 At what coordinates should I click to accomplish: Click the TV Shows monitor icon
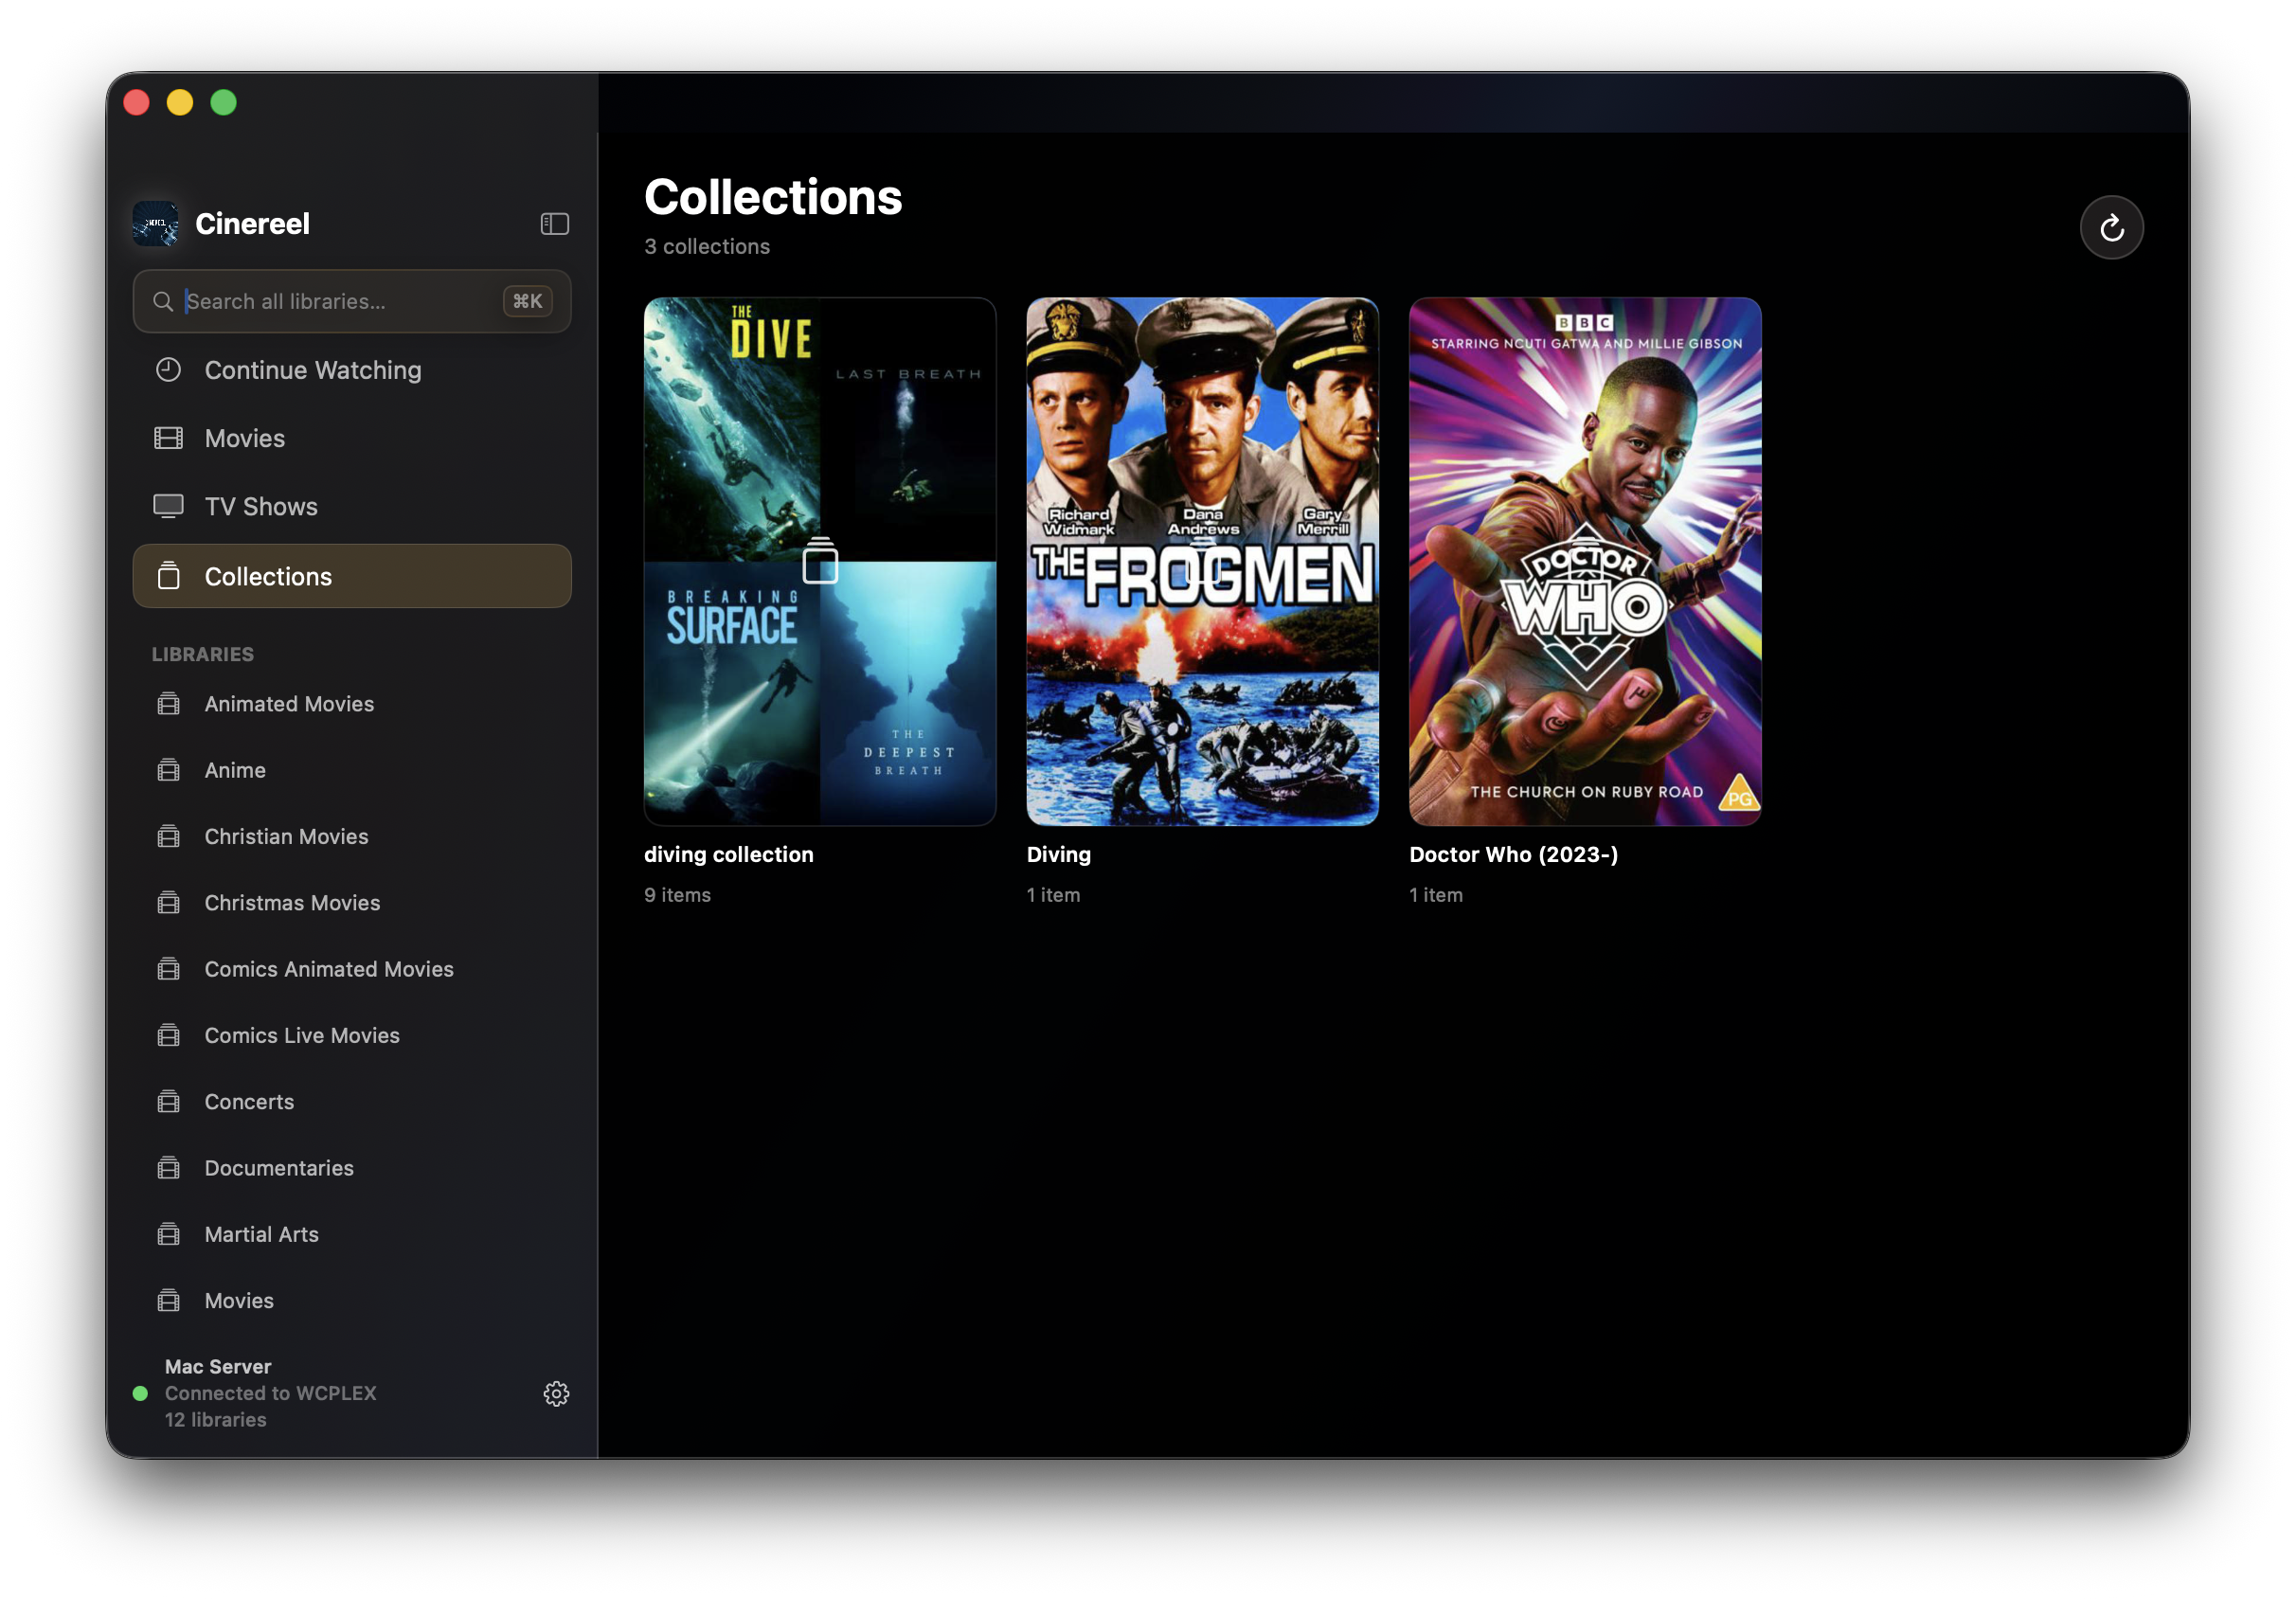coord(168,506)
